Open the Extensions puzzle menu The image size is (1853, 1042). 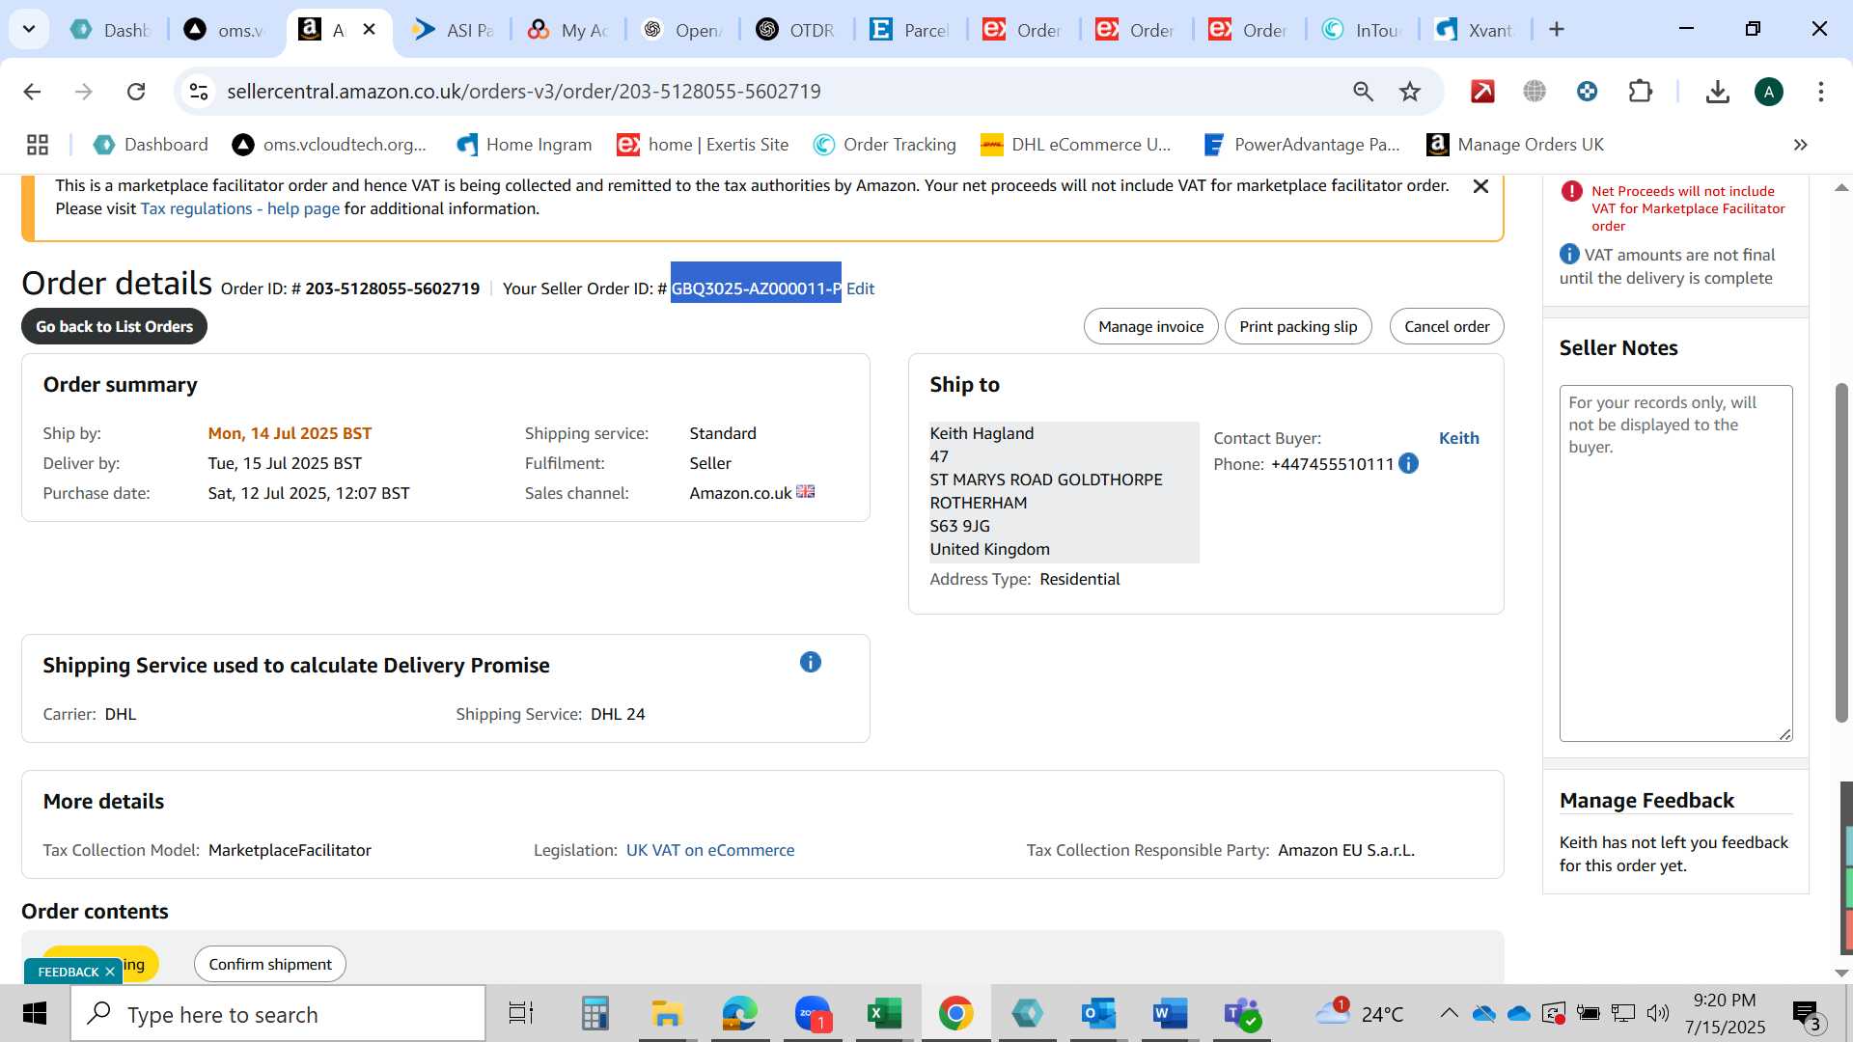[x=1640, y=92]
